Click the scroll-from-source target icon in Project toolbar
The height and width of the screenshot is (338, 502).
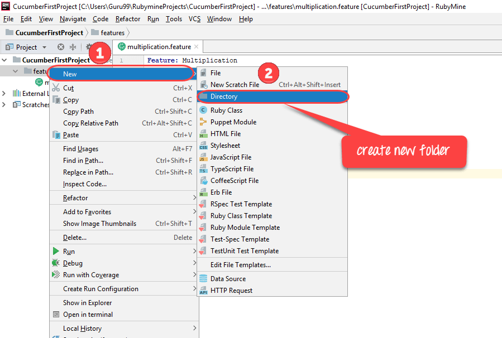pyautogui.click(x=61, y=47)
